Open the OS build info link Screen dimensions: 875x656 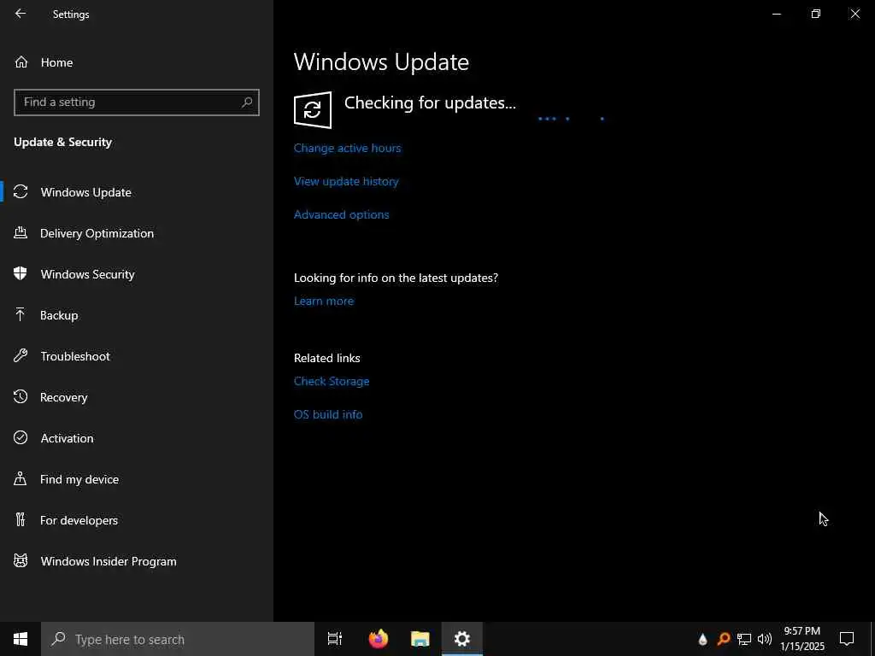coord(328,414)
